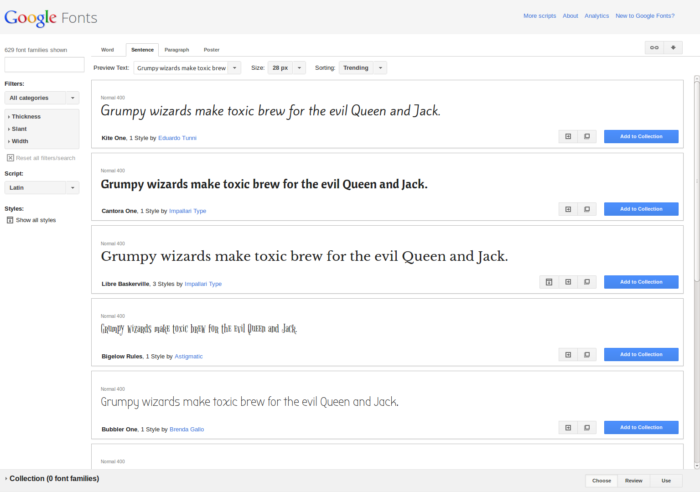Open the Analytics link
The image size is (700, 492).
tap(596, 16)
